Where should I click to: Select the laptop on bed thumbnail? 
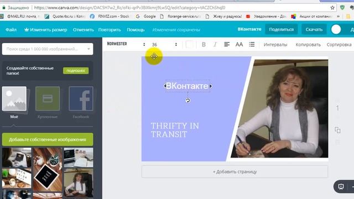[17, 157]
